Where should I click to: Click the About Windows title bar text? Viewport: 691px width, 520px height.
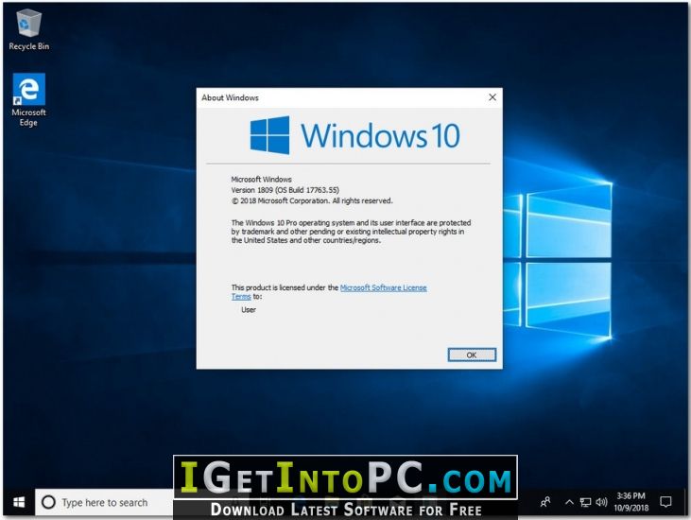230,97
